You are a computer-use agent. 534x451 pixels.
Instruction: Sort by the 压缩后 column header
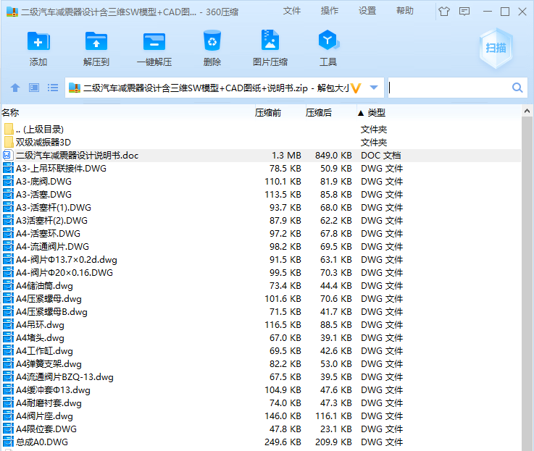click(x=318, y=113)
